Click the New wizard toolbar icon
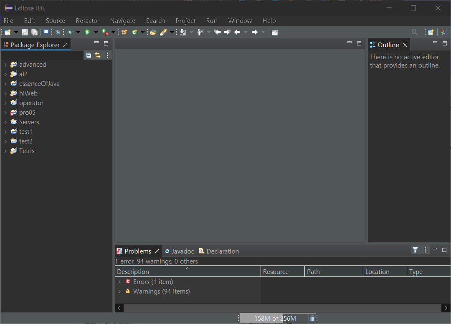 [x=8, y=32]
